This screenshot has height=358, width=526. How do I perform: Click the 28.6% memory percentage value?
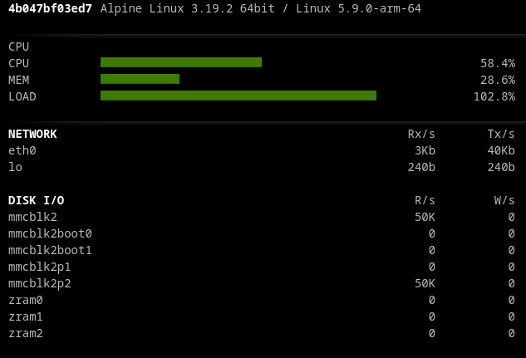(x=497, y=80)
